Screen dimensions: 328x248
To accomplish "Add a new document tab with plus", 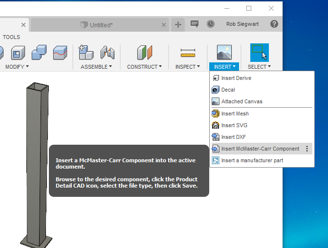I will [178, 25].
